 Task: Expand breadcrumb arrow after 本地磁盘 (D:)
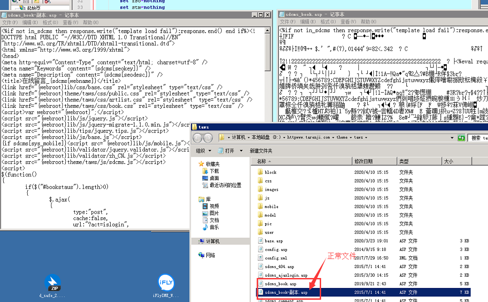point(284,137)
